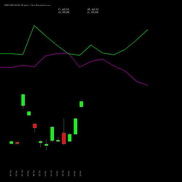Select the open value O: 39.20
Image resolution: width=182 pixels, height=182 pixels.
pyautogui.click(x=64, y=12)
